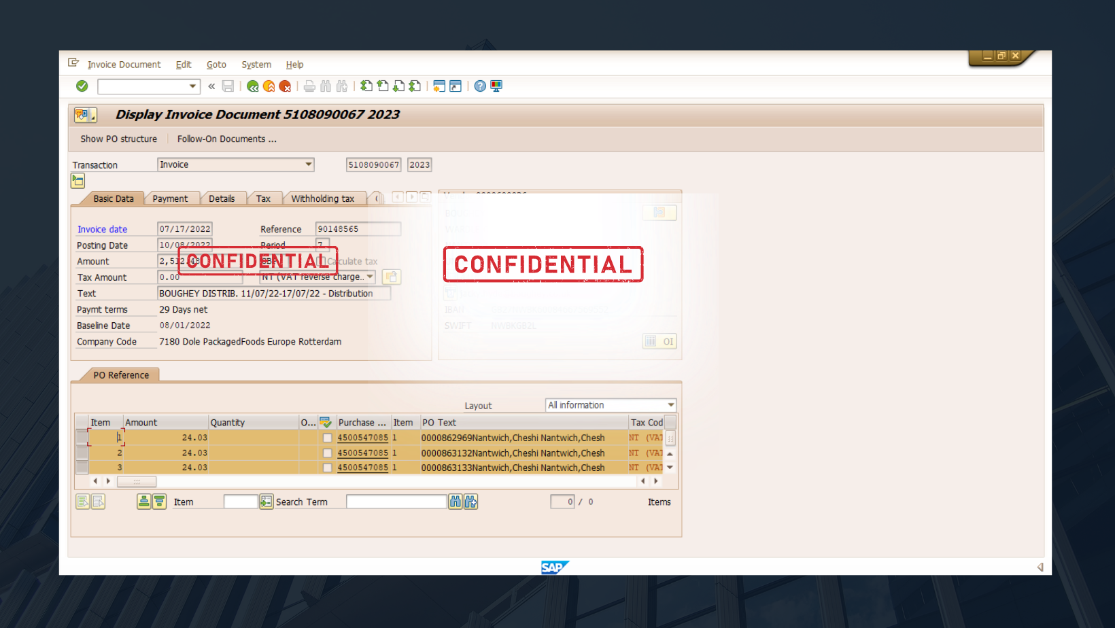Click the SAP window menu icon

click(73, 63)
